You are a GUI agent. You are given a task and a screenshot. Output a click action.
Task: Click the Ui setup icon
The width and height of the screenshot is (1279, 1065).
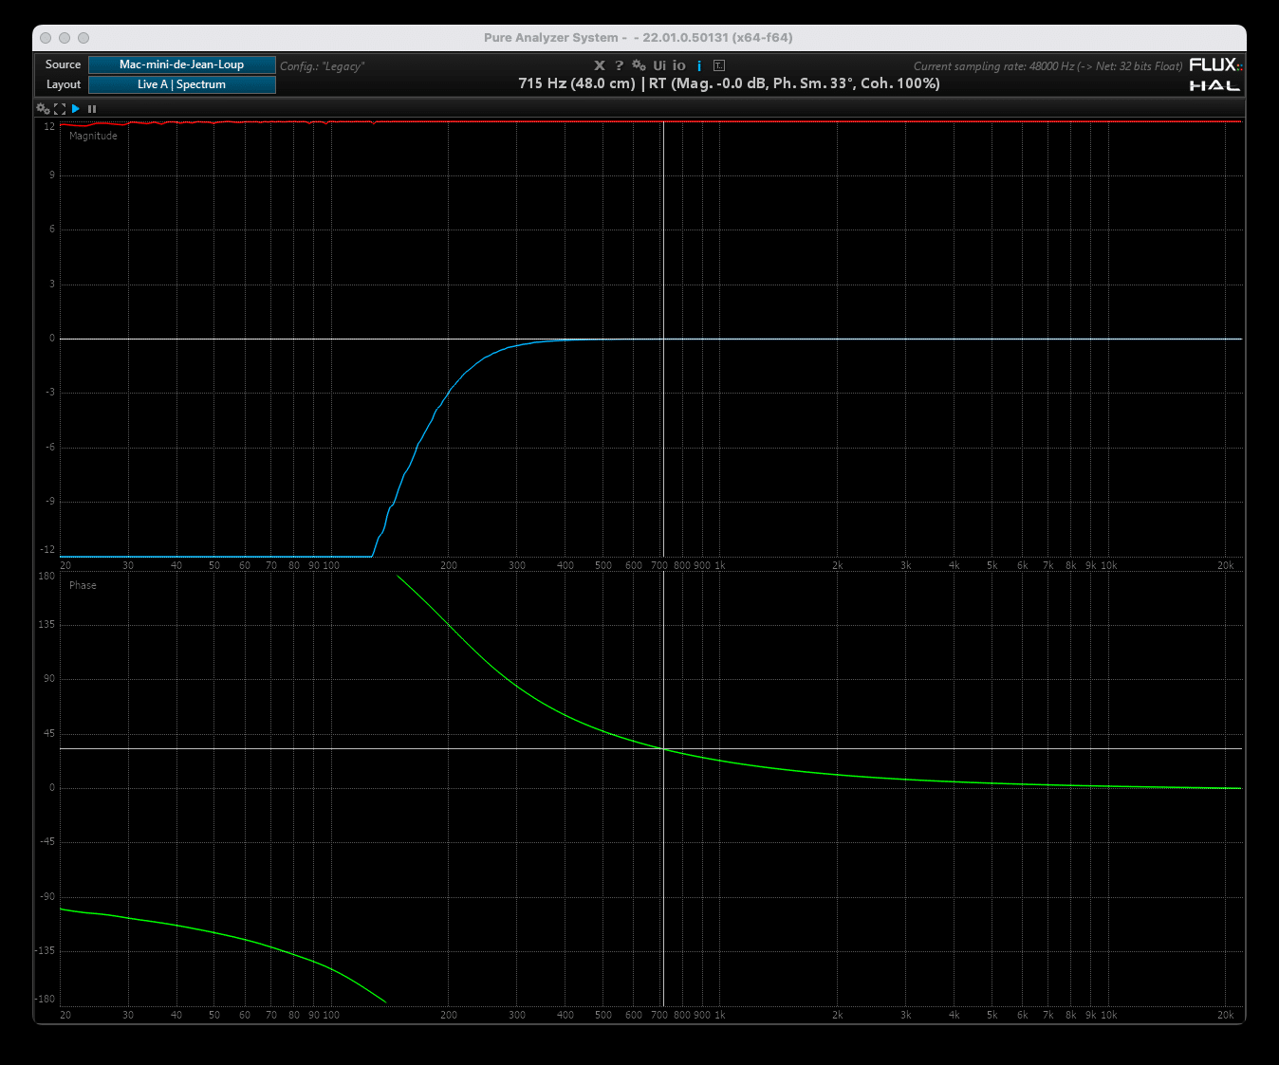coord(659,65)
